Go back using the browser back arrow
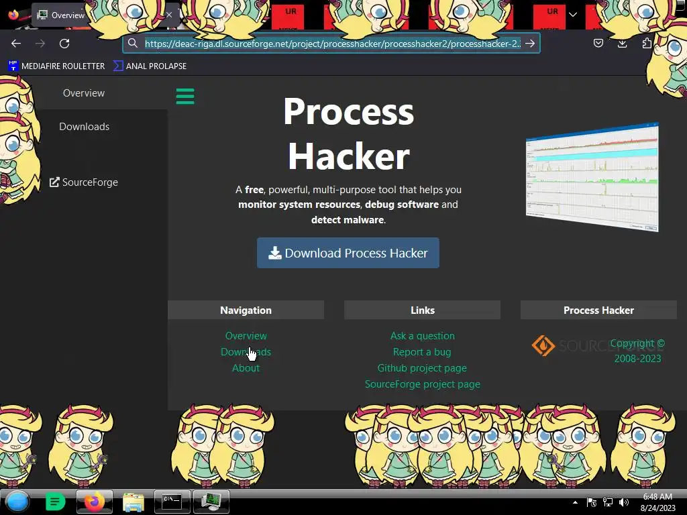The height and width of the screenshot is (515, 687). tap(16, 44)
